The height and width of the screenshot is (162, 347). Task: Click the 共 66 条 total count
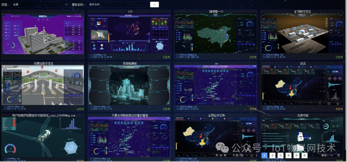[221, 155]
